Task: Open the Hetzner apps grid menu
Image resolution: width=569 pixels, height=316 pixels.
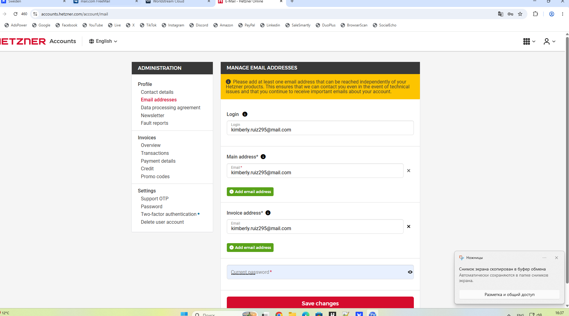Action: pyautogui.click(x=529, y=41)
